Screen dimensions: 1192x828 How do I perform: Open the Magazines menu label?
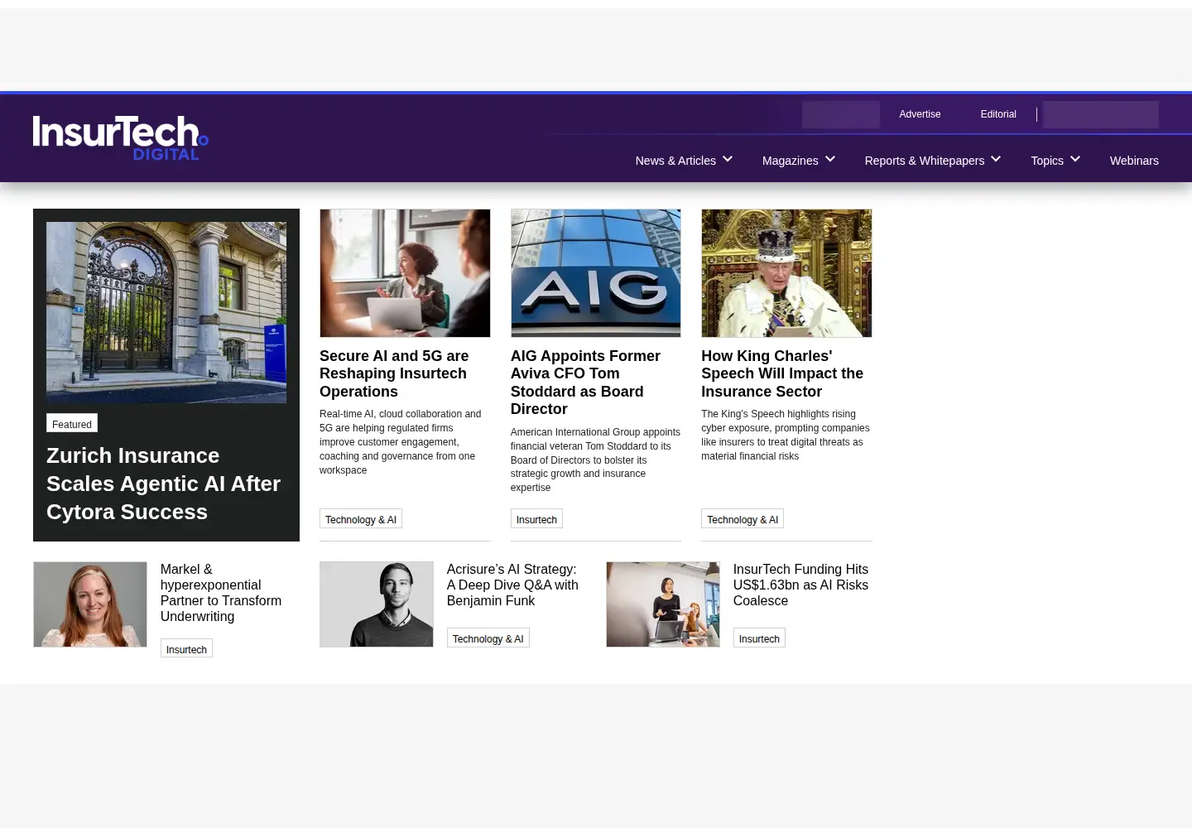[790, 161]
